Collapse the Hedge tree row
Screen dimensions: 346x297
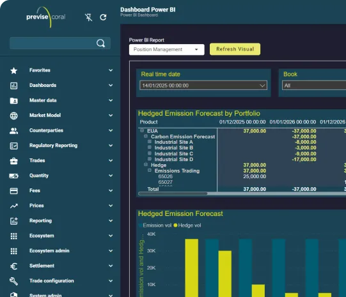pos(146,164)
